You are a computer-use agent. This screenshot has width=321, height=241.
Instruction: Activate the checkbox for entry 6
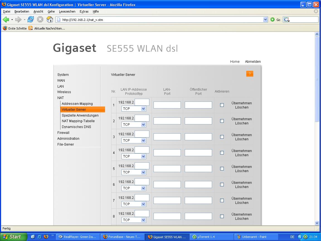(222, 184)
